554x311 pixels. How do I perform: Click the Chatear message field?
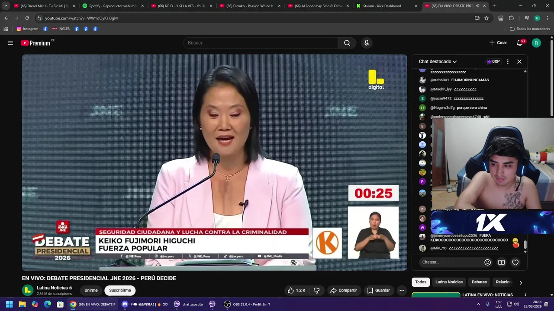pyautogui.click(x=450, y=262)
